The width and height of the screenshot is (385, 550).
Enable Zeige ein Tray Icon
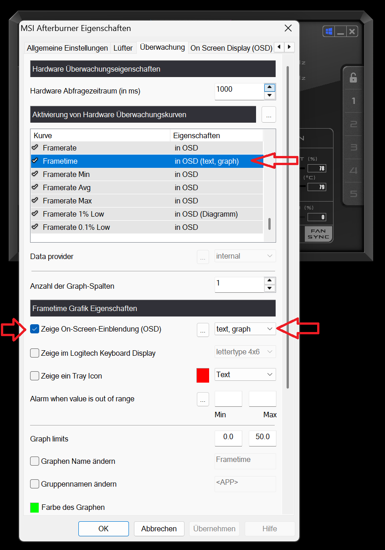coord(35,376)
